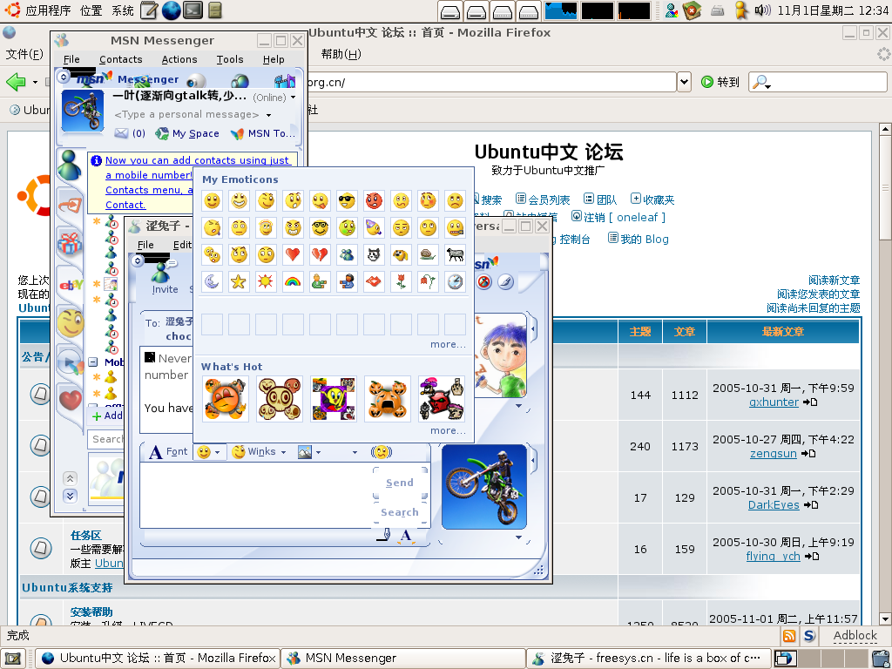Open options arrow below your motorbike picture
This screenshot has width=892, height=669.
tap(519, 537)
